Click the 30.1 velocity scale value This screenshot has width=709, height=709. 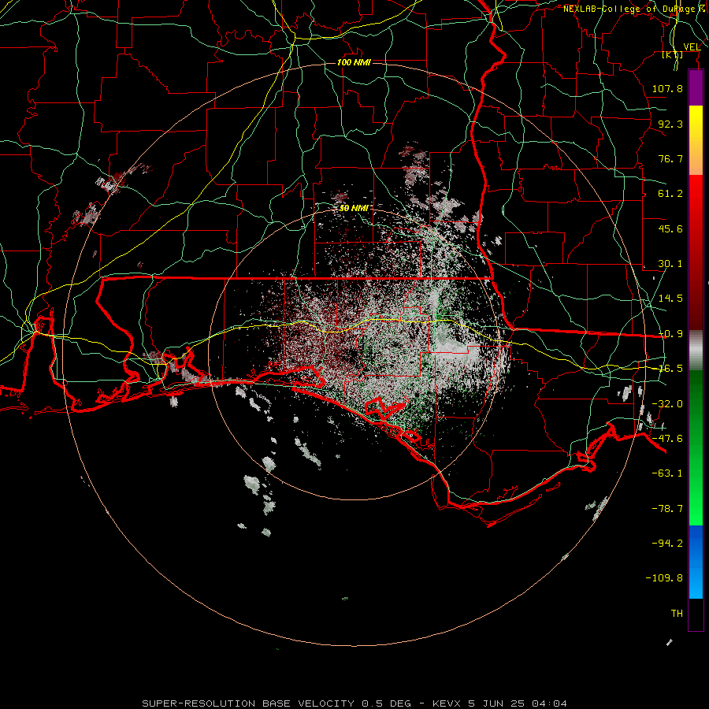click(x=670, y=264)
